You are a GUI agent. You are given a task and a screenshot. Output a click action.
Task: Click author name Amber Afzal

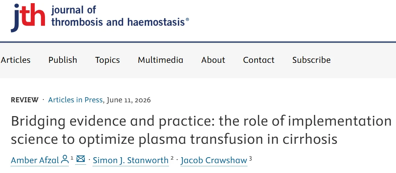(x=35, y=160)
